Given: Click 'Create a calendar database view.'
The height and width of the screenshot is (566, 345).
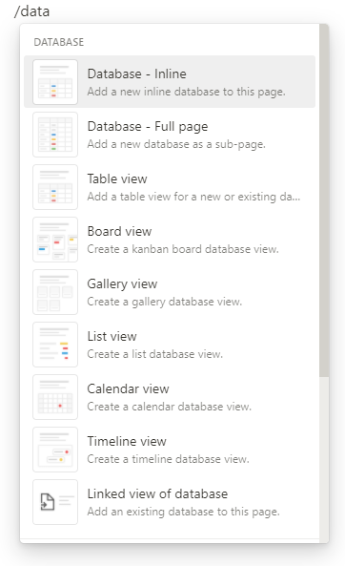Looking at the screenshot, I should pyautogui.click(x=169, y=407).
